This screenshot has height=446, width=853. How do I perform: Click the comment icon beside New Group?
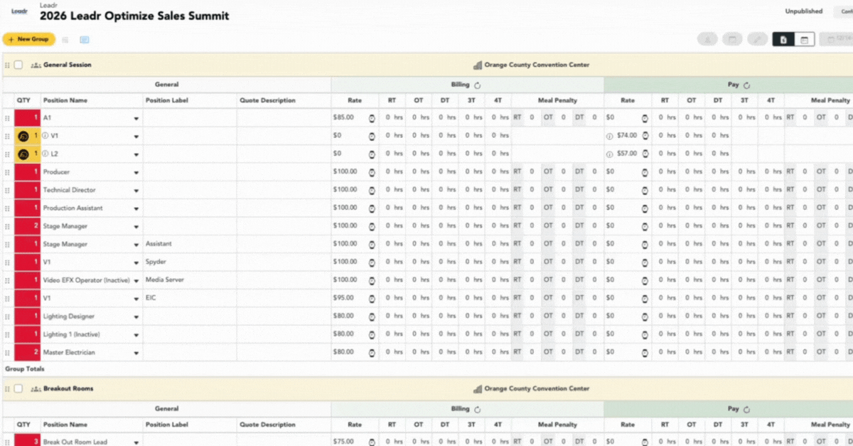tap(85, 40)
